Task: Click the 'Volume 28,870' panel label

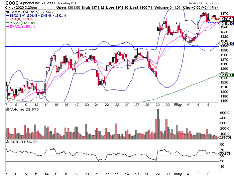Action: [x=24, y=110]
